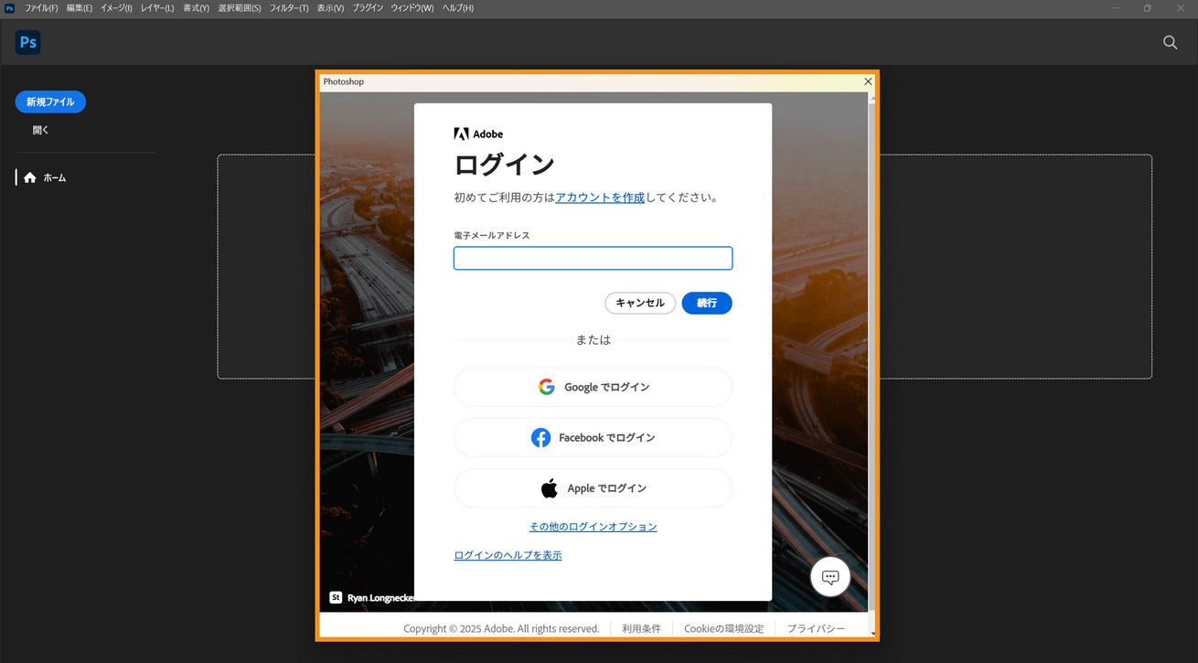
Task: Open the search magnifier icon
Action: coord(1170,42)
